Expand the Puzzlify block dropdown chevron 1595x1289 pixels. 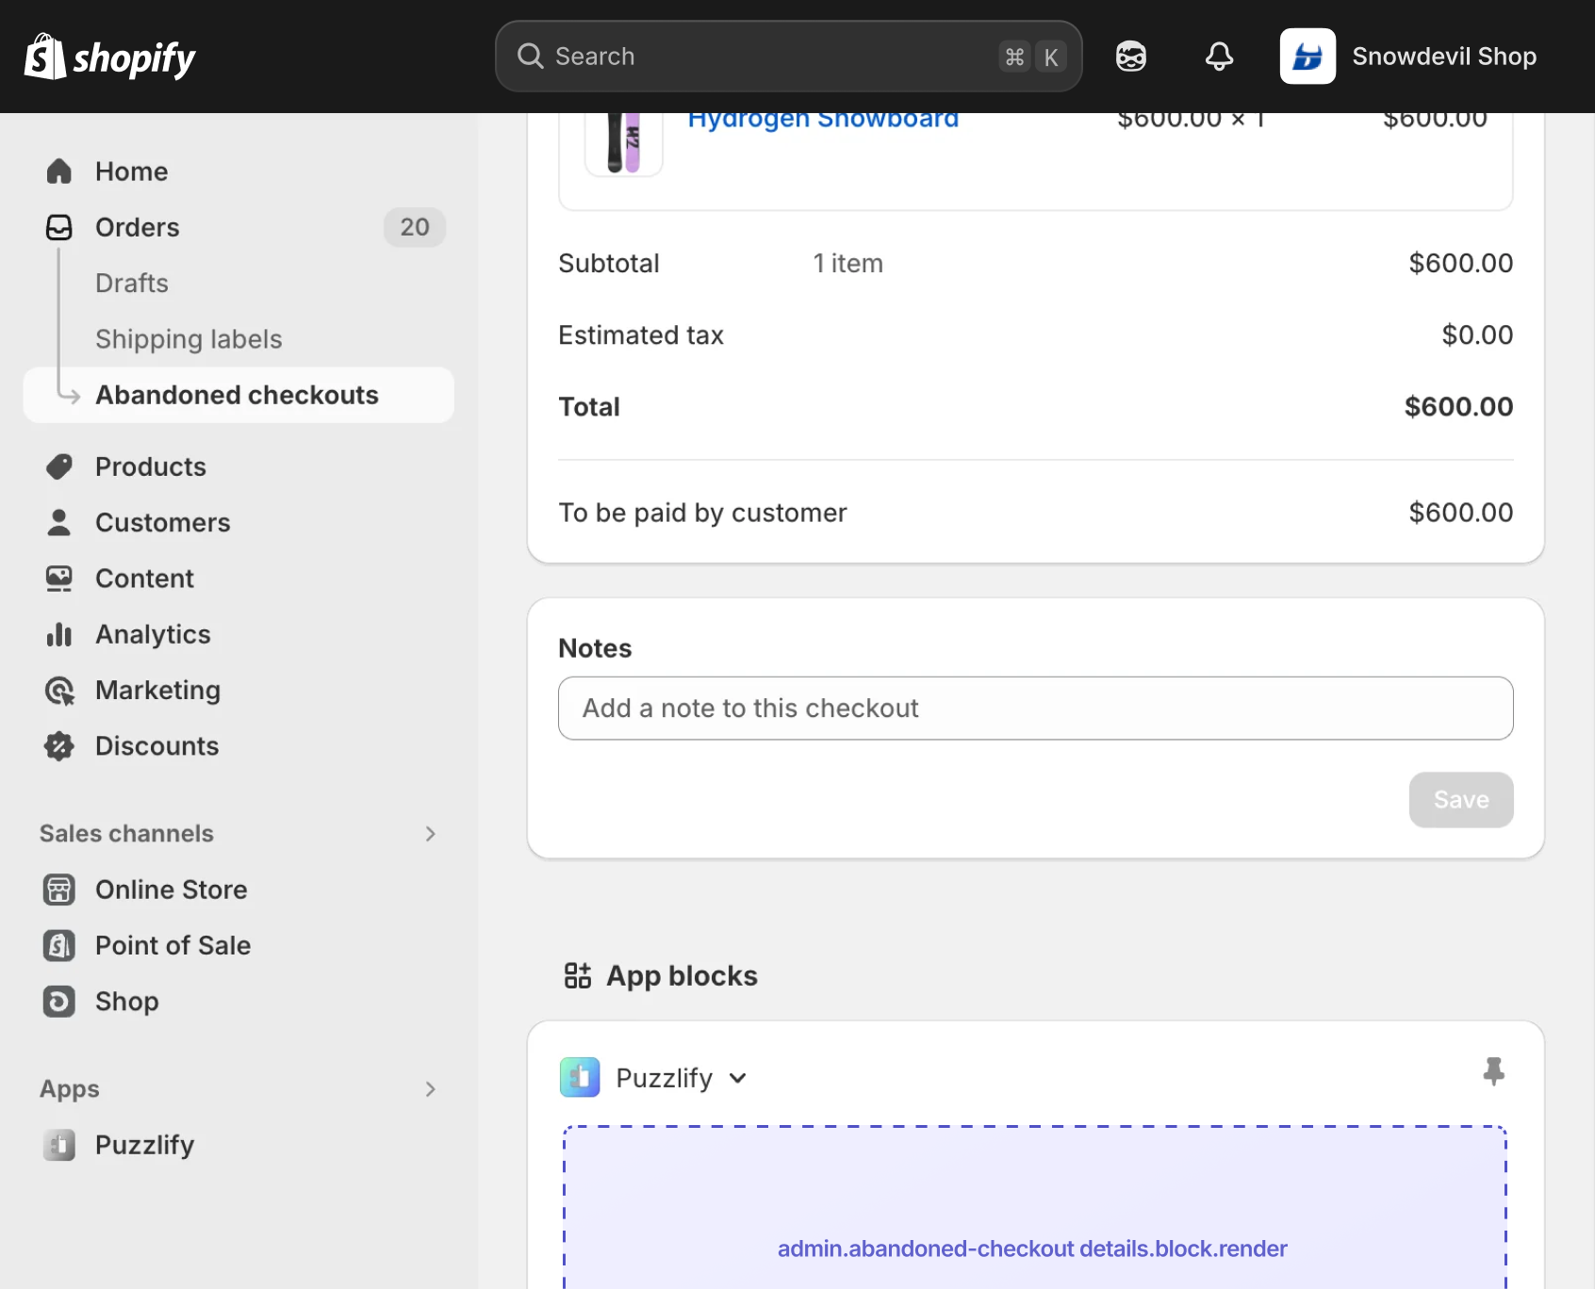click(x=738, y=1078)
